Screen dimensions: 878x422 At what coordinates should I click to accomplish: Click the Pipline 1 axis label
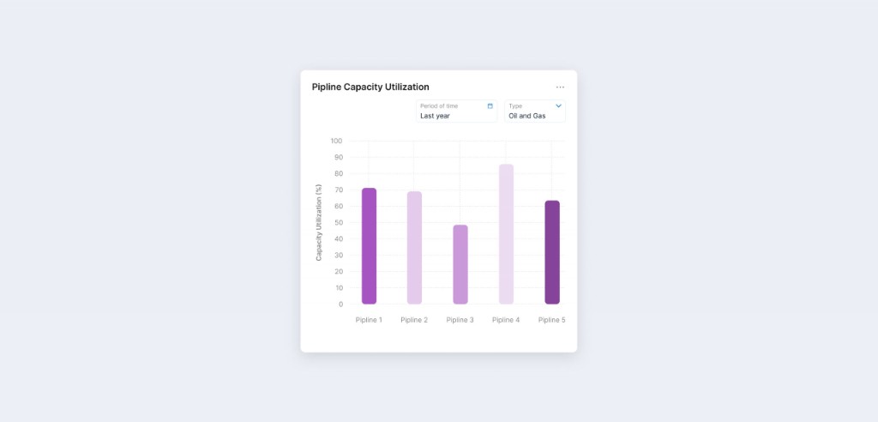(x=369, y=320)
